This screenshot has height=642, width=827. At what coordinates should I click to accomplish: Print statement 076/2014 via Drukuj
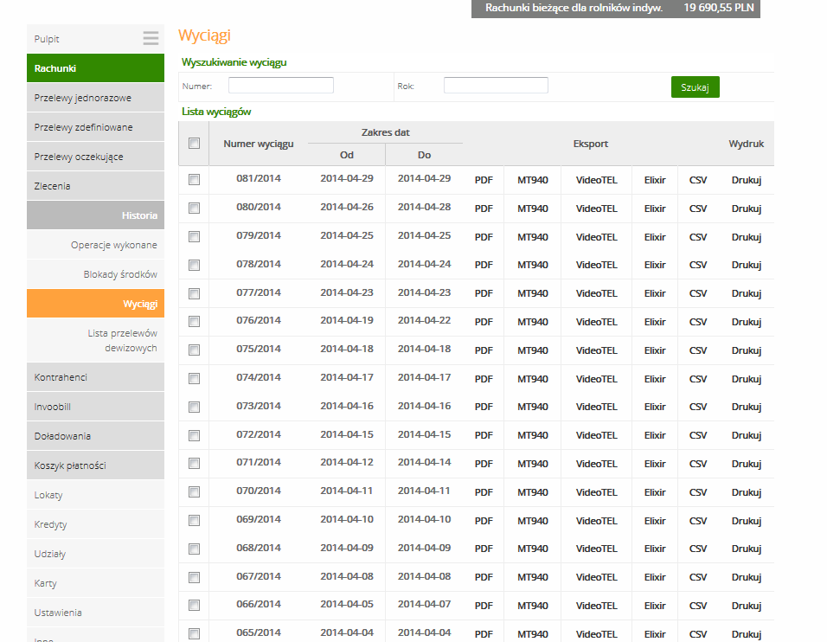point(747,322)
